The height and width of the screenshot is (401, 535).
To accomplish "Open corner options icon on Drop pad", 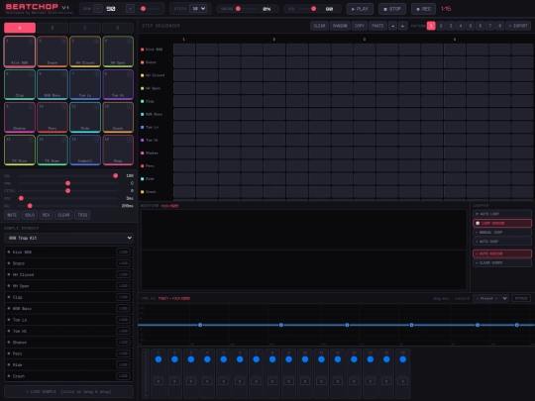I will (x=129, y=140).
